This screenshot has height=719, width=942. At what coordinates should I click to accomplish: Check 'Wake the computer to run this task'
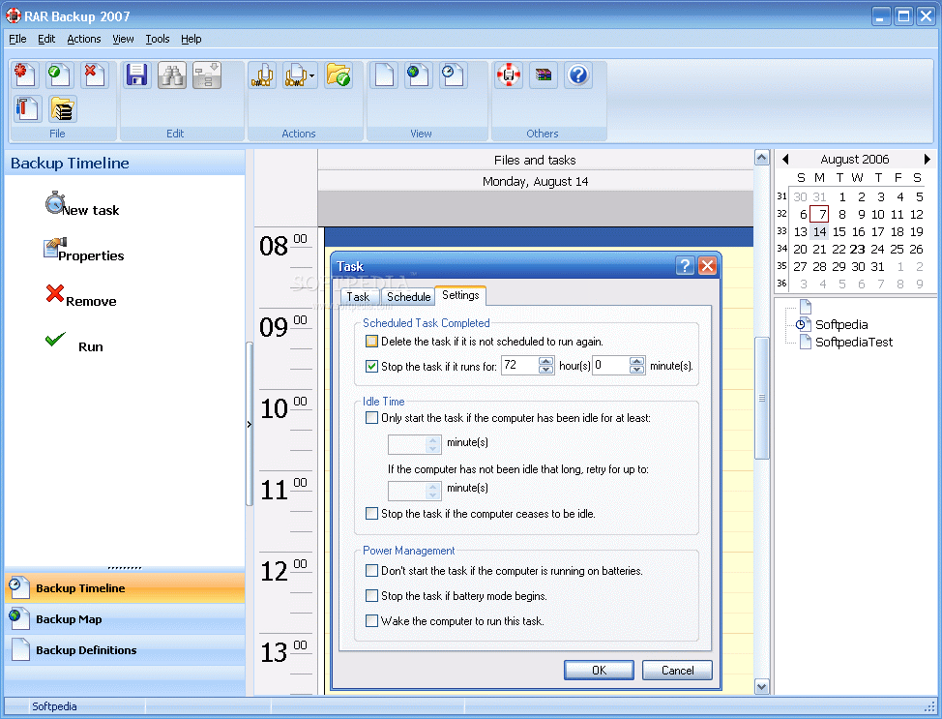[x=372, y=621]
